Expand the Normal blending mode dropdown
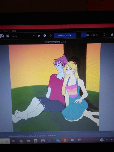This screenshot has width=114, height=152. [x=23, y=36]
